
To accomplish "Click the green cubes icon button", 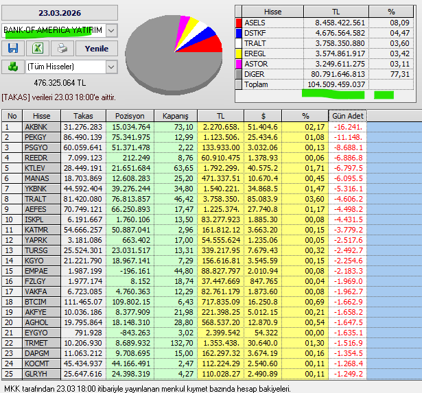I will (13, 67).
